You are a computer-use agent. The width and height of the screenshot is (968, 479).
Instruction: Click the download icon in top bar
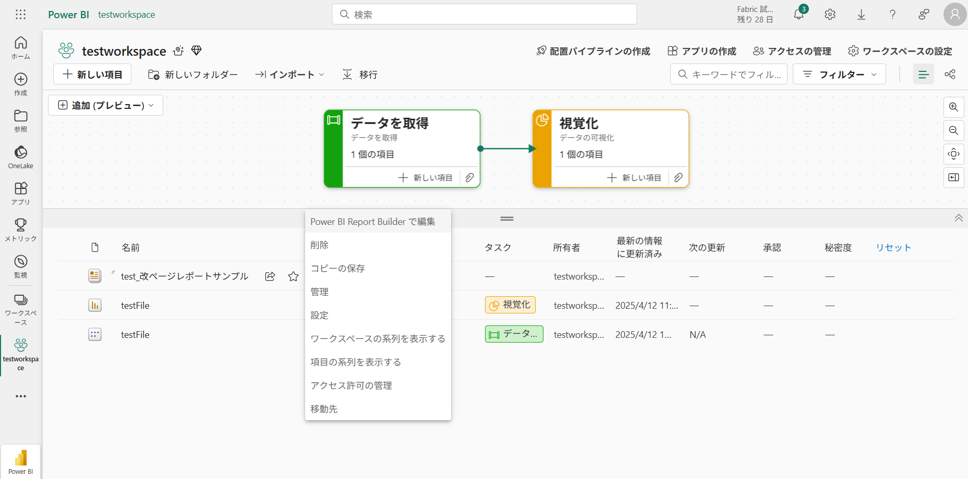click(862, 15)
